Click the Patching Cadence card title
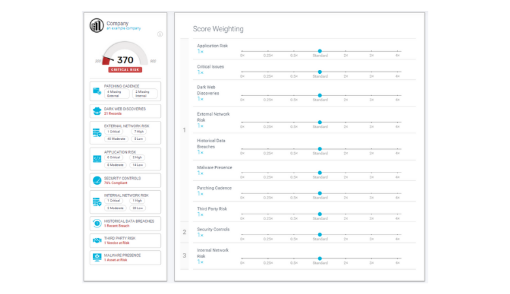Screen dimensions: 510x294 [x=122, y=86]
